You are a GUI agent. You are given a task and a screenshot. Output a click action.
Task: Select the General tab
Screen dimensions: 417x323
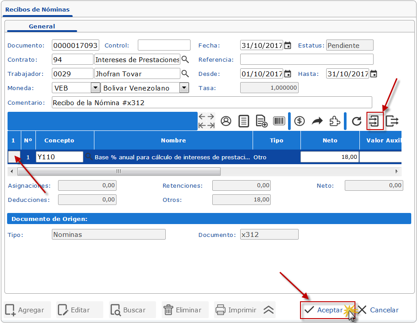[x=42, y=27]
